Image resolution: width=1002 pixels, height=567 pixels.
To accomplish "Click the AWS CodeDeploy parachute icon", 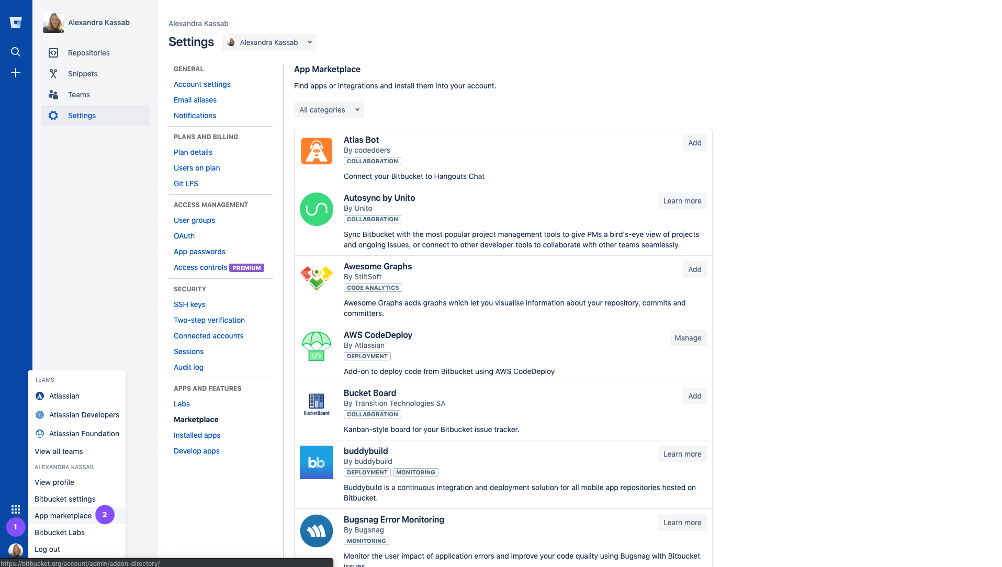I will (317, 346).
